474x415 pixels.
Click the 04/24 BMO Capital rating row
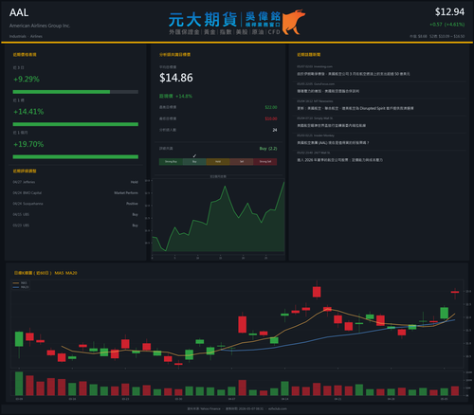(x=76, y=192)
